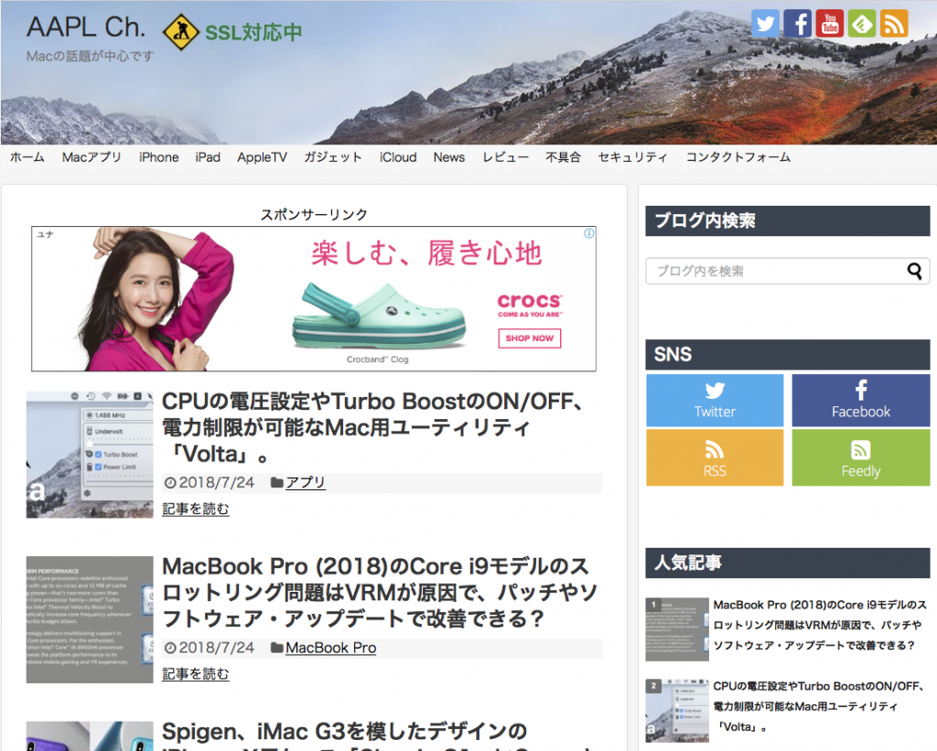The width and height of the screenshot is (937, 751).
Task: Select the Feedly button in the SNS sidebar
Action: click(x=860, y=457)
